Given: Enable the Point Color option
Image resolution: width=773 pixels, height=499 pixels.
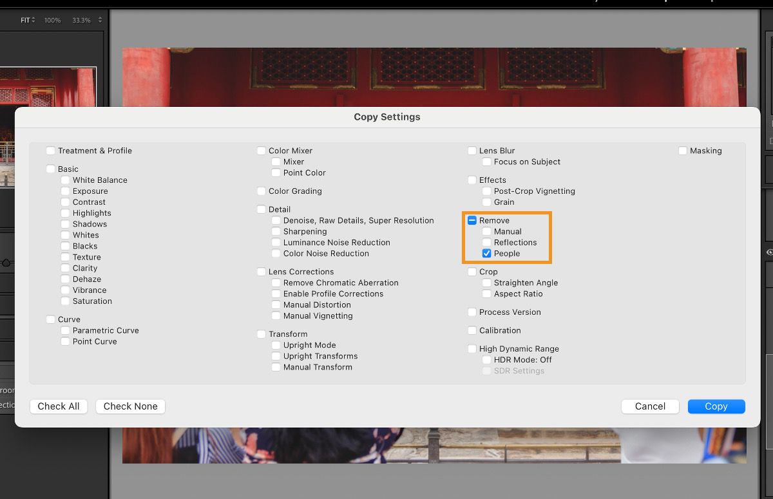Looking at the screenshot, I should pyautogui.click(x=276, y=173).
